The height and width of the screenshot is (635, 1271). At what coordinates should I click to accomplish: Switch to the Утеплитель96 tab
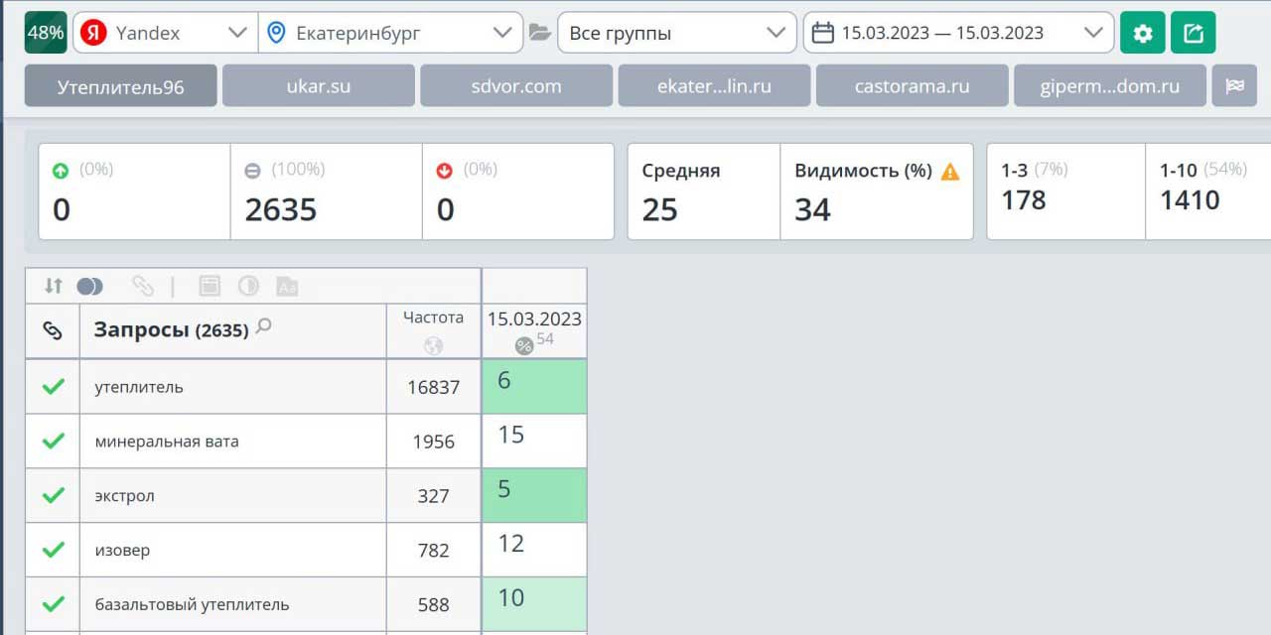point(120,86)
